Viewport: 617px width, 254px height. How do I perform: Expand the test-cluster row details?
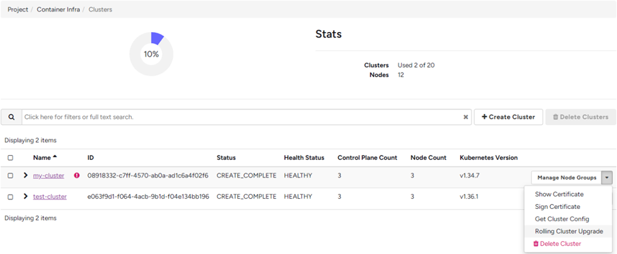25,196
